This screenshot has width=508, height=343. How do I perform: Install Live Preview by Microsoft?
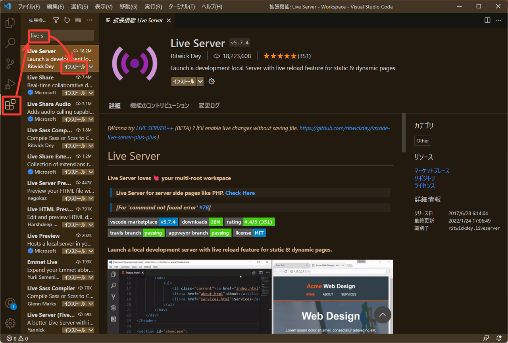point(75,251)
